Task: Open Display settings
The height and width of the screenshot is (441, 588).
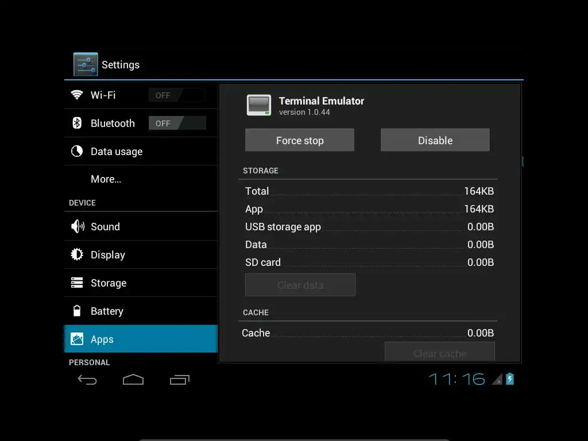Action: coord(141,254)
